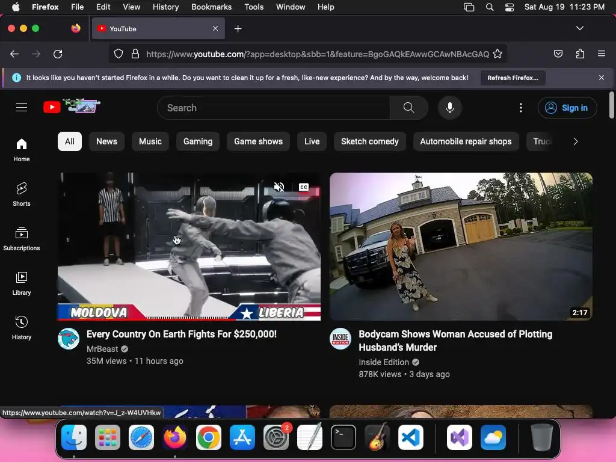Select the Music category chip
The image size is (616, 462).
(x=150, y=141)
